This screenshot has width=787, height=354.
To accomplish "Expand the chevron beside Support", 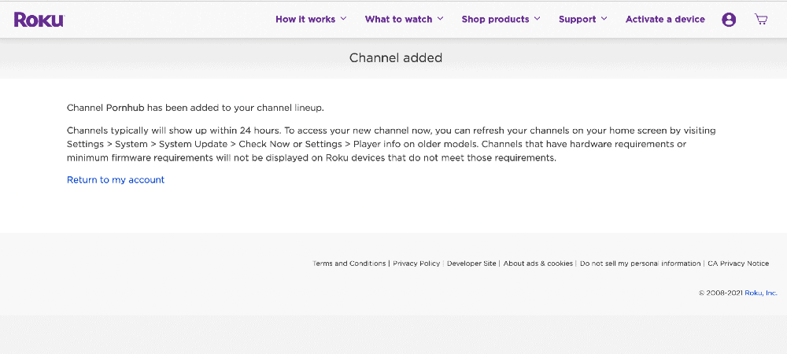I will 604,19.
